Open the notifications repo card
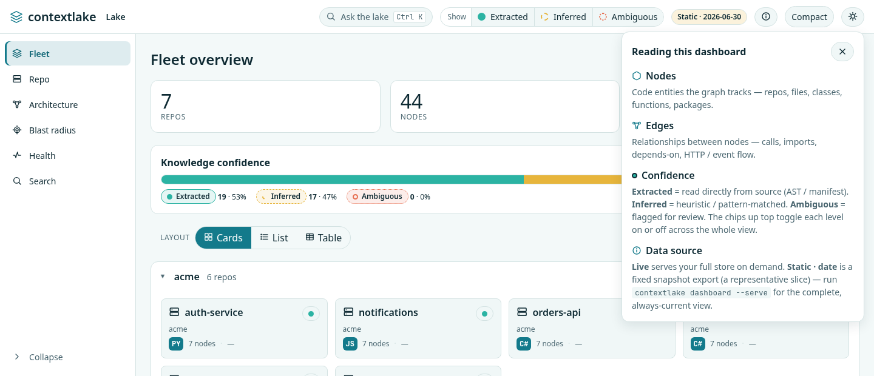Image resolution: width=874 pixels, height=376 pixels. coord(418,328)
